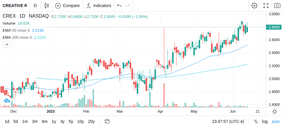Open the D interval dropdown
Image resolution: width=283 pixels, height=127 pixels.
pyautogui.click(x=35, y=6)
